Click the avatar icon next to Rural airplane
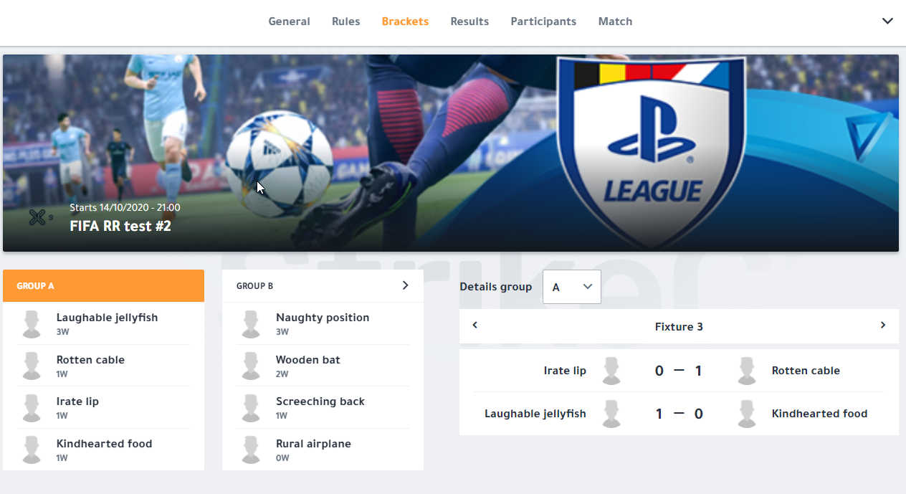Viewport: 906px width, 494px height. coord(251,450)
